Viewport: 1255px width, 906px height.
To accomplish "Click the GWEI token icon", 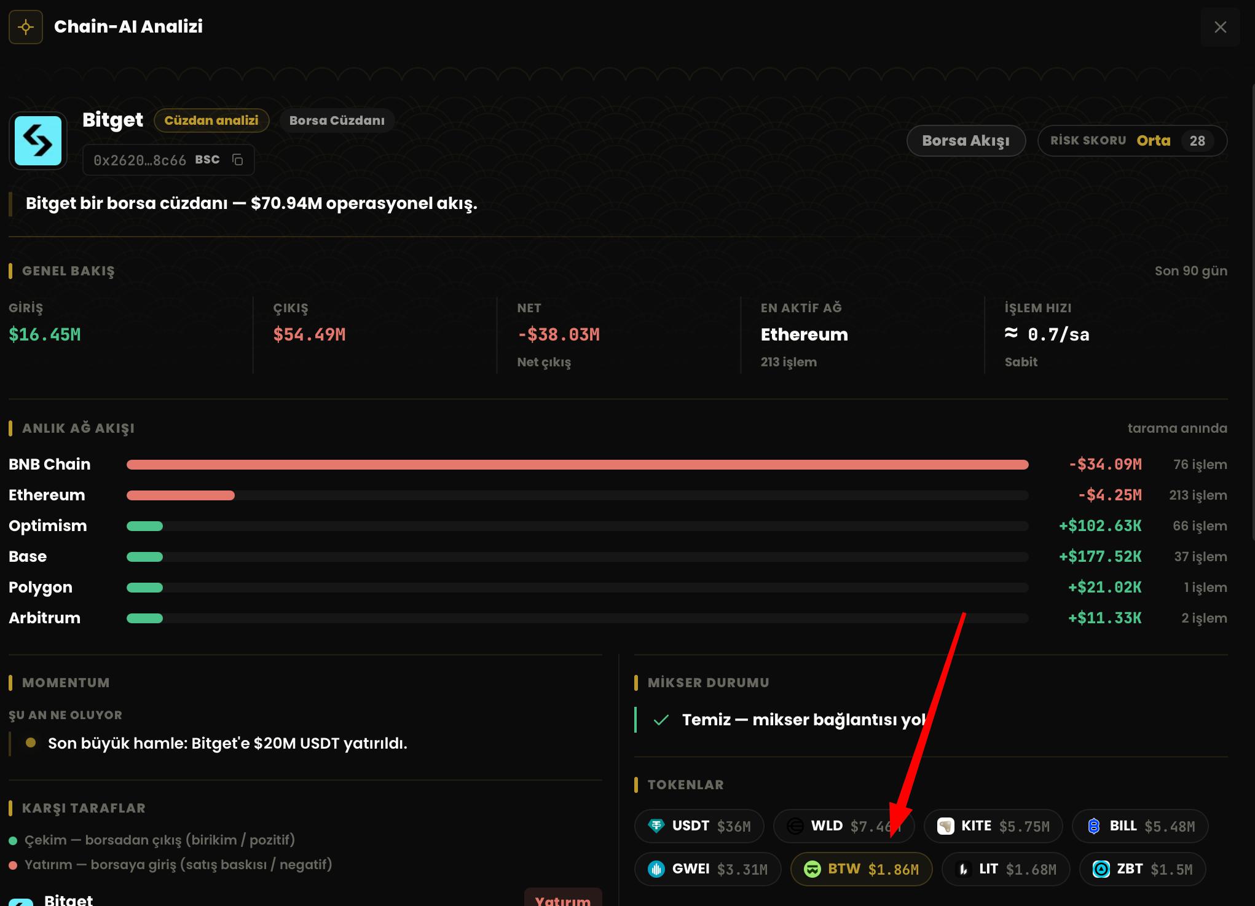I will coord(656,869).
